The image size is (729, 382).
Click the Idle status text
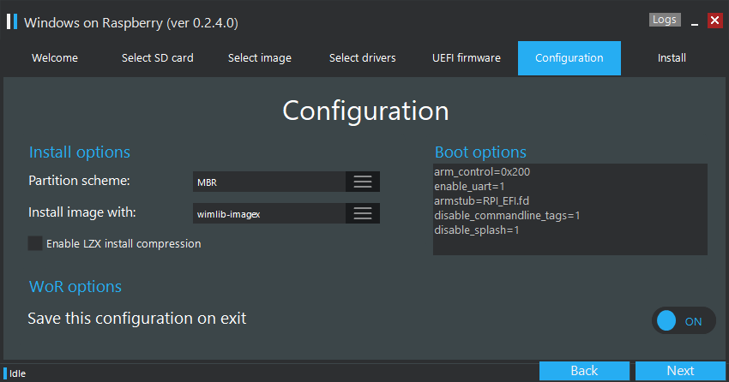point(18,373)
